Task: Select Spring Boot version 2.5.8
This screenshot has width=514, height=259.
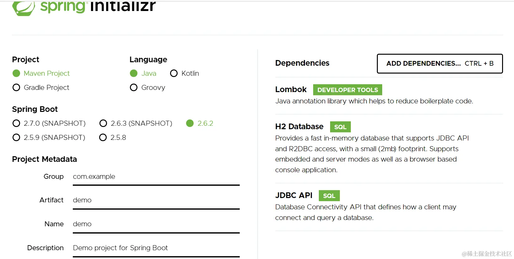Action: pyautogui.click(x=103, y=137)
